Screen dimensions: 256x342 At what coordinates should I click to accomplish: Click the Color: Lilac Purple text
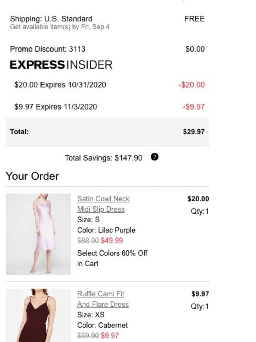click(106, 230)
